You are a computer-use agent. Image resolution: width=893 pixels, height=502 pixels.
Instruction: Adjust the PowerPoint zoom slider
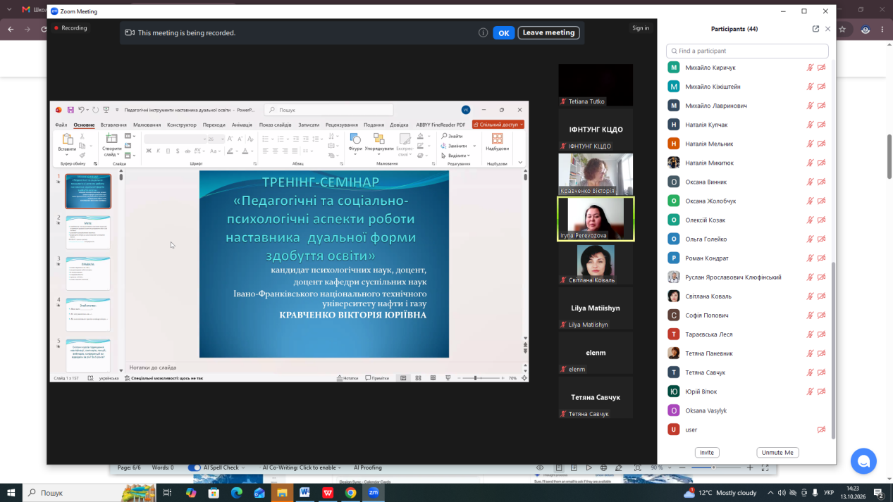[476, 378]
